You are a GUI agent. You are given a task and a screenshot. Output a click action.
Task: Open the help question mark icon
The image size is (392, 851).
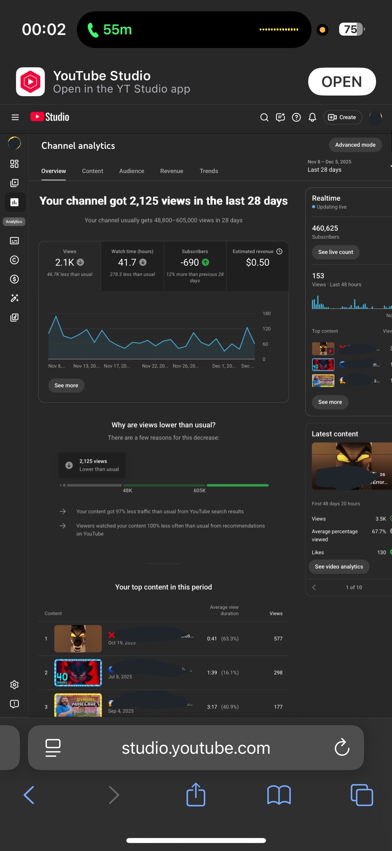click(x=296, y=117)
